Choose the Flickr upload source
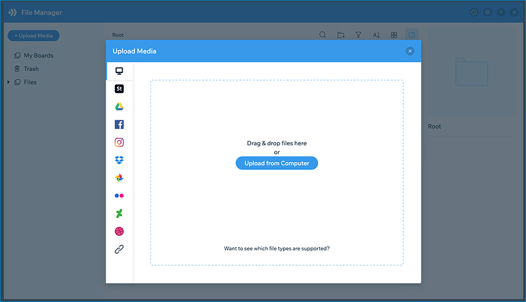 (119, 196)
